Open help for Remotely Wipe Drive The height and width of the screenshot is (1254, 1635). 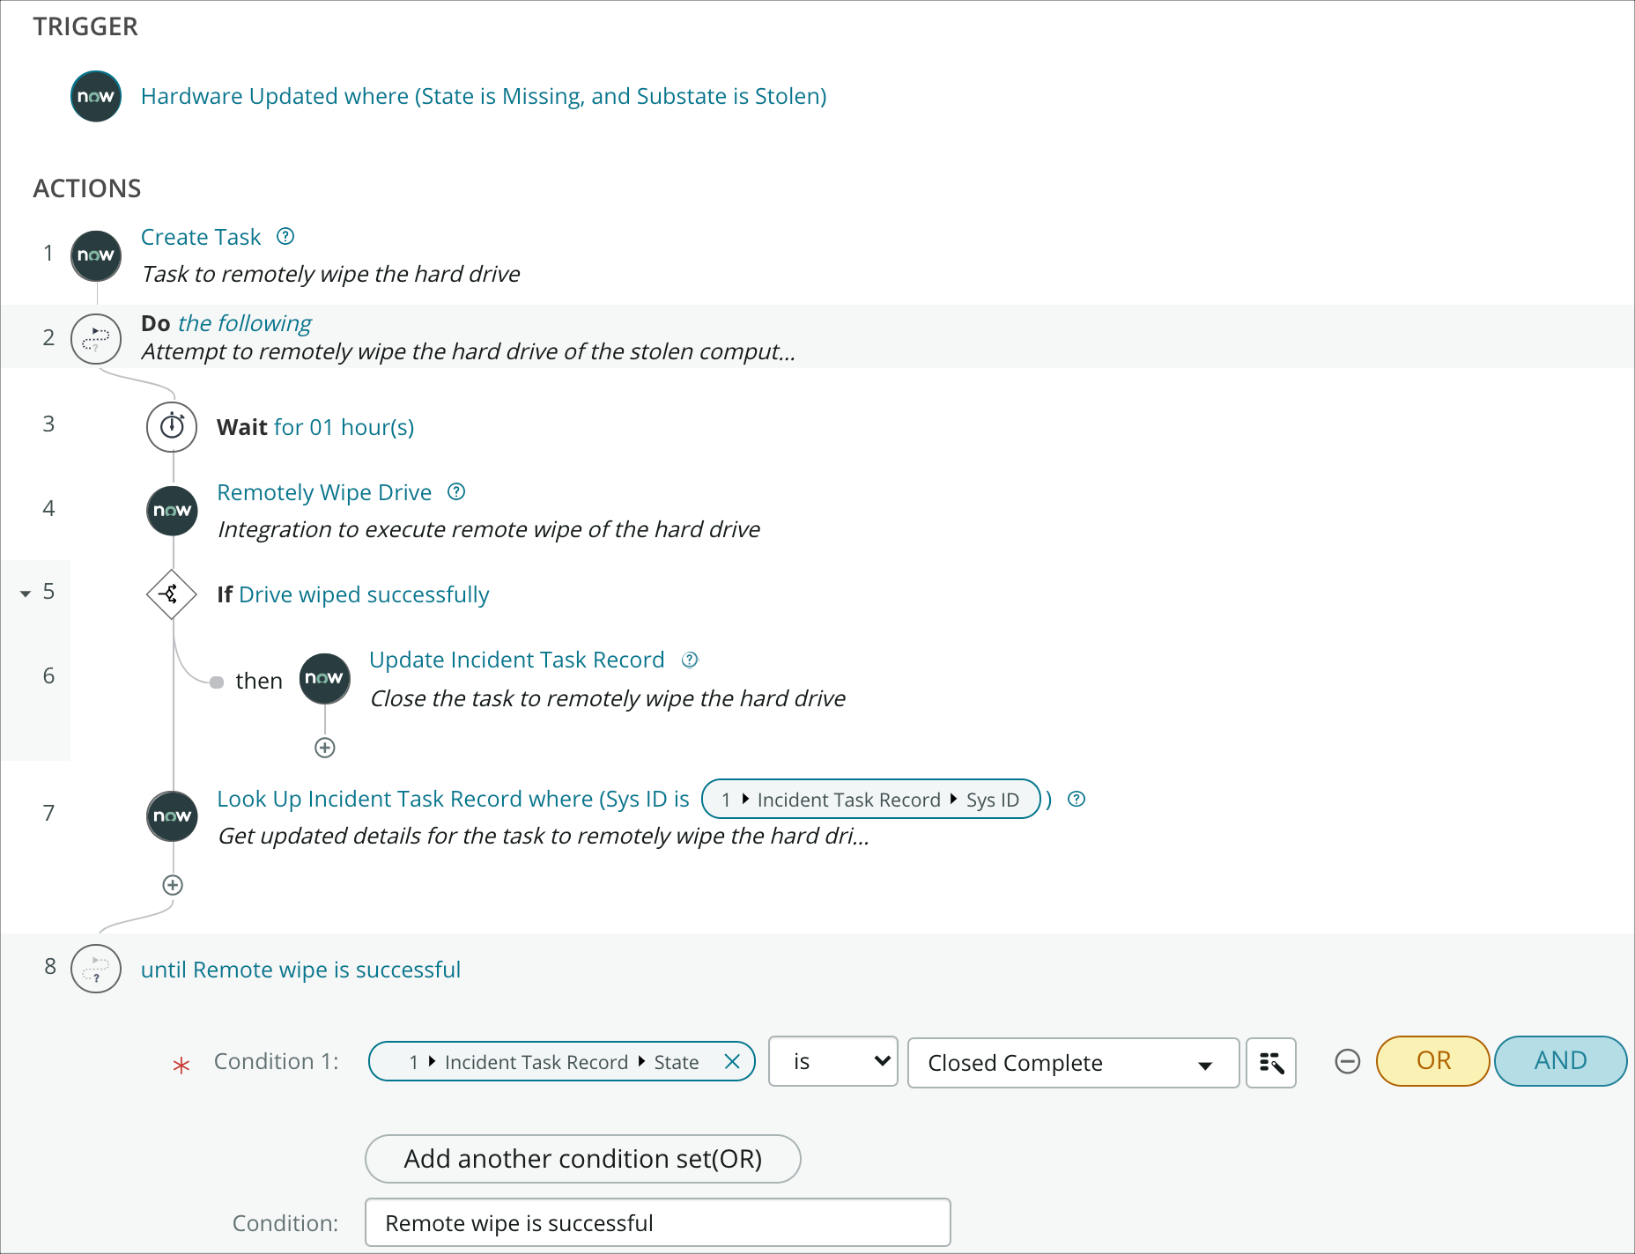tap(455, 492)
